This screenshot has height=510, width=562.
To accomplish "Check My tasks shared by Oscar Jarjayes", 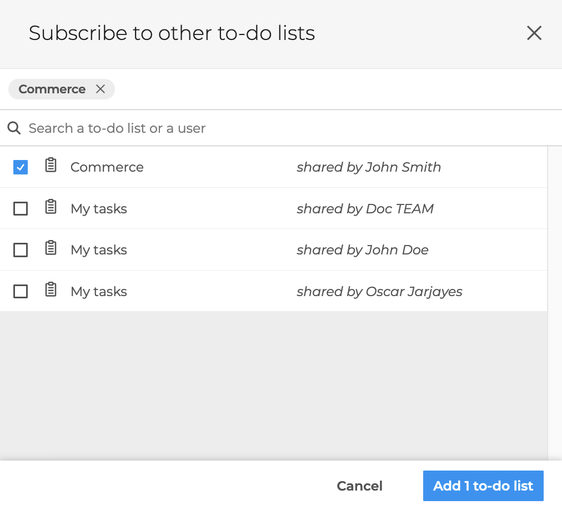I will [21, 292].
